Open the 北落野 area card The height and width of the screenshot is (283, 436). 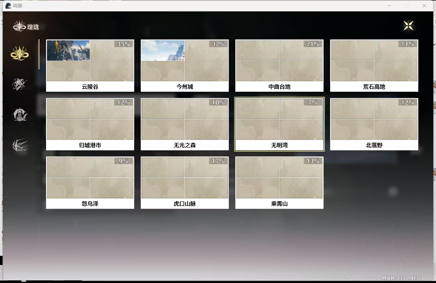click(374, 124)
